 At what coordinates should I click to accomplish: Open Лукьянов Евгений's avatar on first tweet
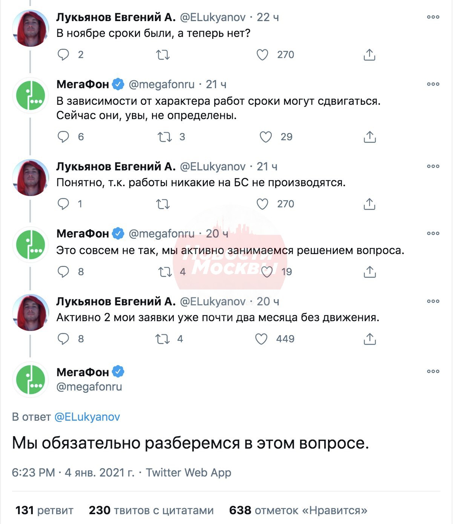click(x=31, y=29)
